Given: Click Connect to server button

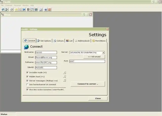Looking at the screenshot, I should [88, 84].
